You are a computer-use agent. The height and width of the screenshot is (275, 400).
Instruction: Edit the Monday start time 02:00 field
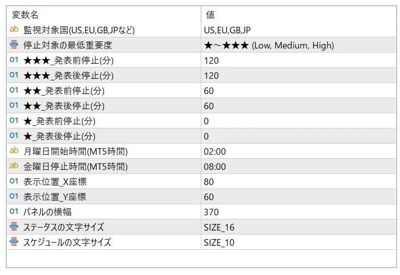[298, 152]
